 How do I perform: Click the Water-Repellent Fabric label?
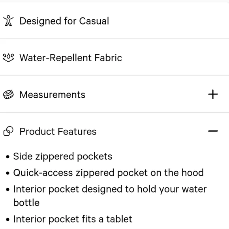click(71, 58)
